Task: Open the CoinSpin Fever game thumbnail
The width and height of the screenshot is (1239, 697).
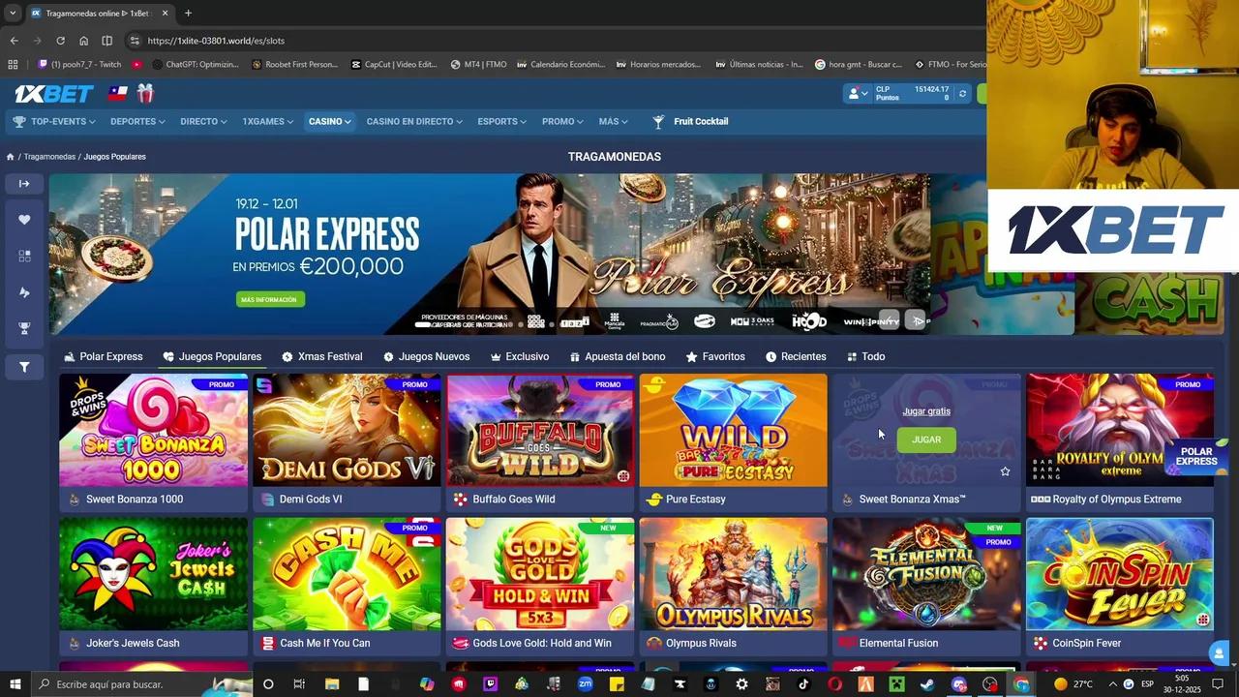Action: 1120,574
